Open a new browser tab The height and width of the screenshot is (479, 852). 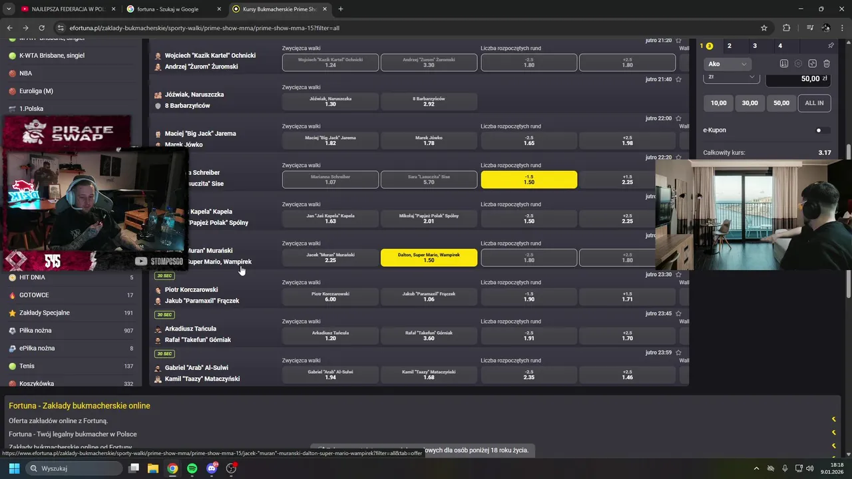[x=341, y=9]
